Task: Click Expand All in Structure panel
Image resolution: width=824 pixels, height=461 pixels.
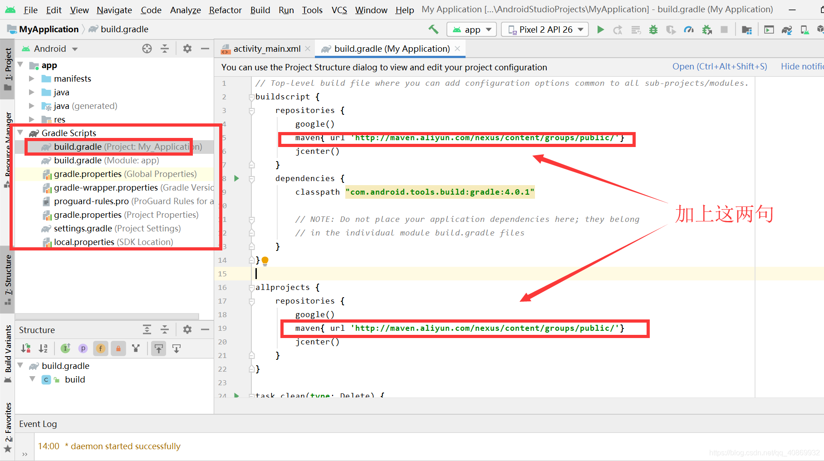Action: tap(147, 329)
